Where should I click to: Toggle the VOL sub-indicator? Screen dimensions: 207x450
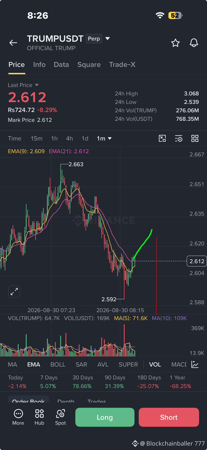click(x=155, y=364)
